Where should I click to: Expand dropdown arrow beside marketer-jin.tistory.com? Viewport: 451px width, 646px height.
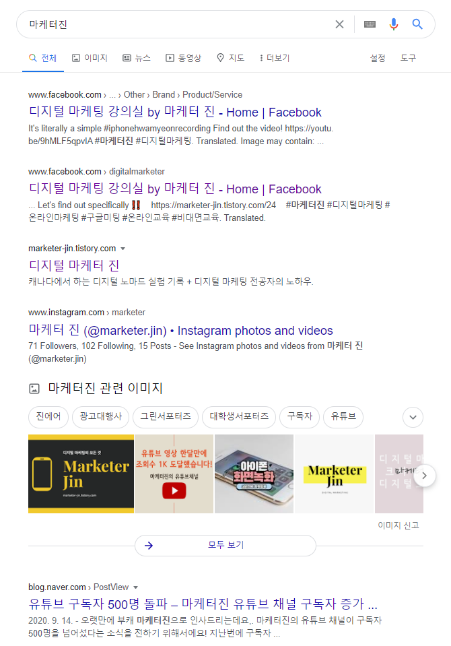tap(123, 249)
